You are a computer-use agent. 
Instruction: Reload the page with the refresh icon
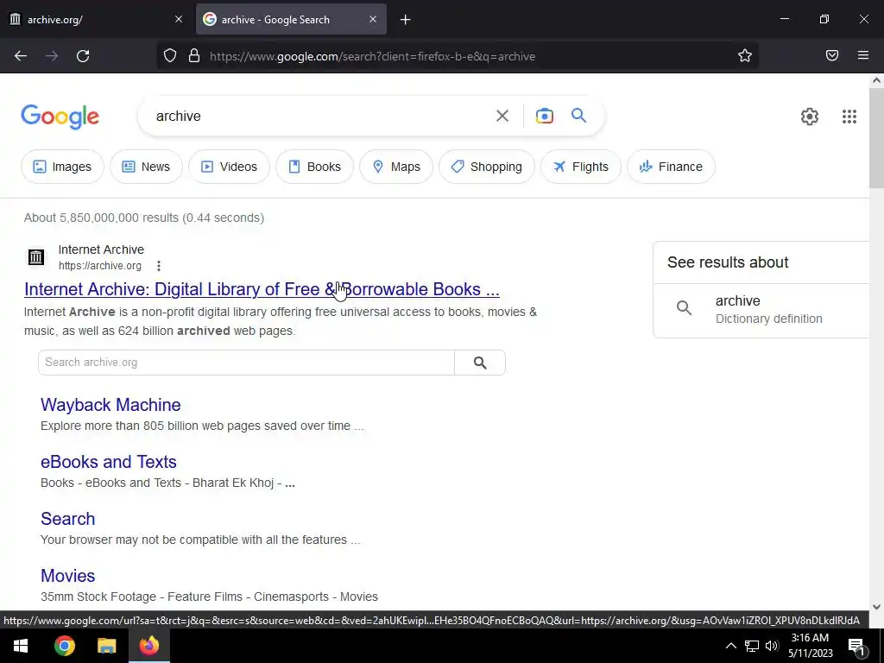[83, 56]
